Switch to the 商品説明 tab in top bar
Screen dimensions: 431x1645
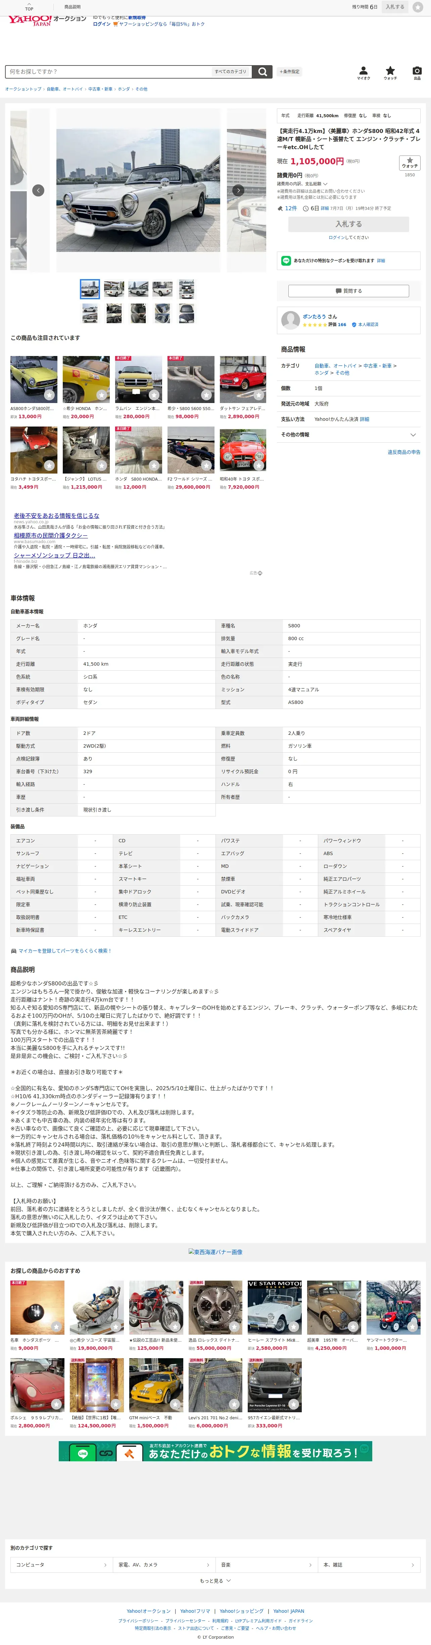click(72, 7)
